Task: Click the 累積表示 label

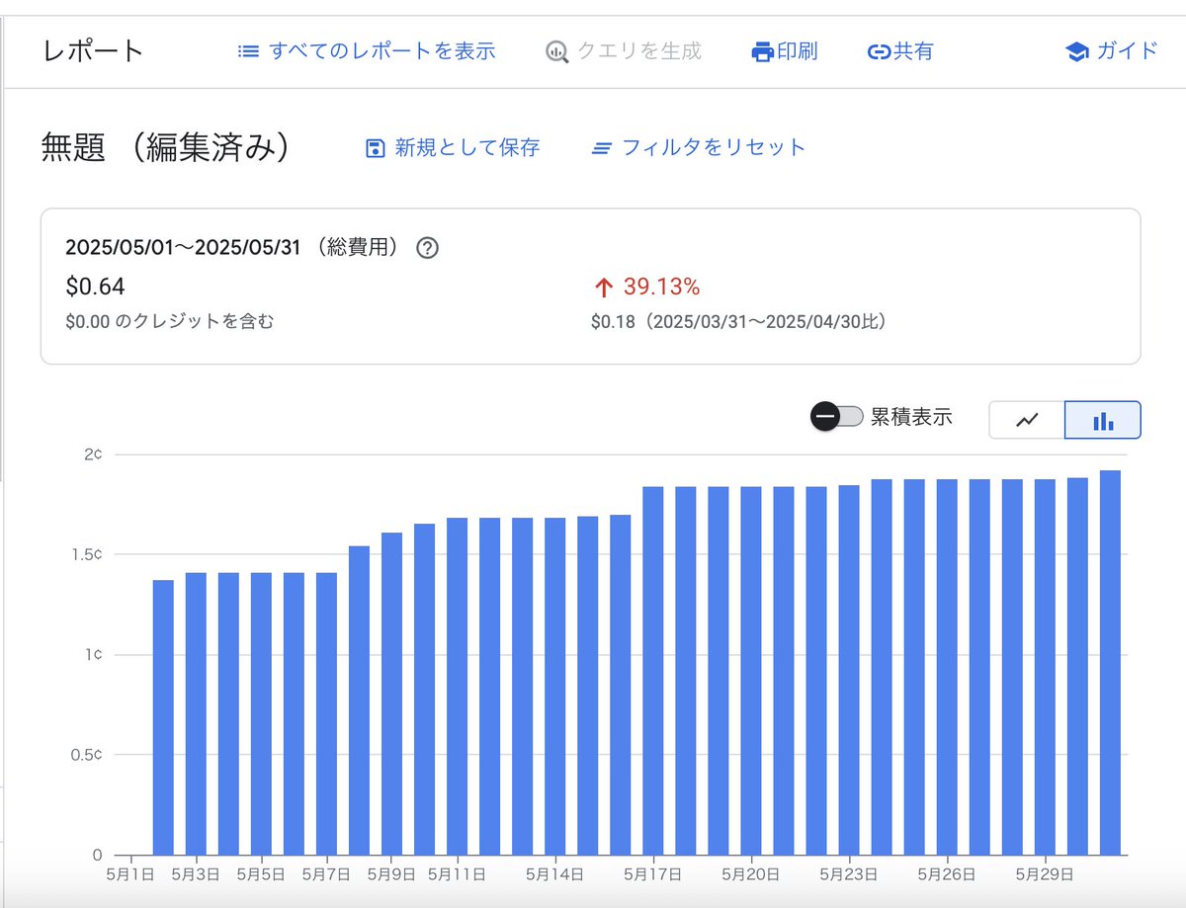Action: (911, 417)
